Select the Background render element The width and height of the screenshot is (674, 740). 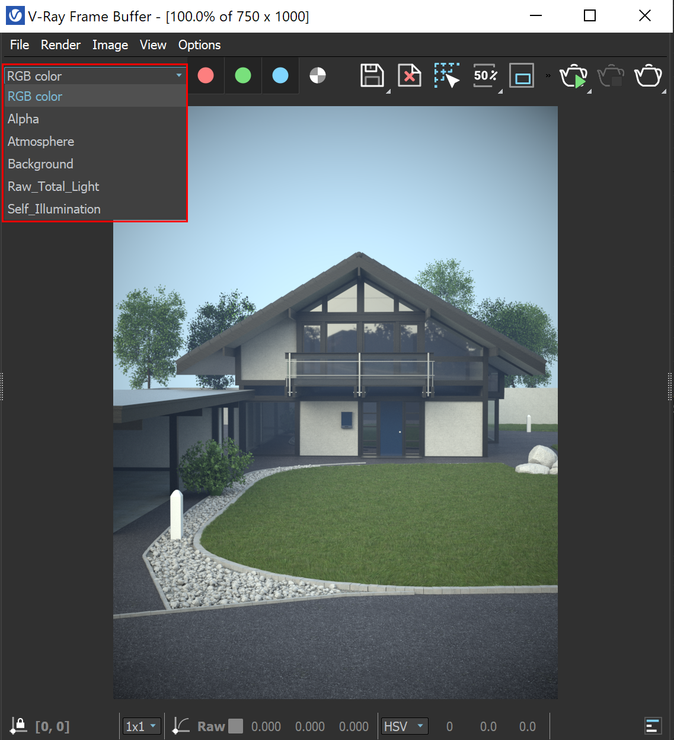point(95,164)
